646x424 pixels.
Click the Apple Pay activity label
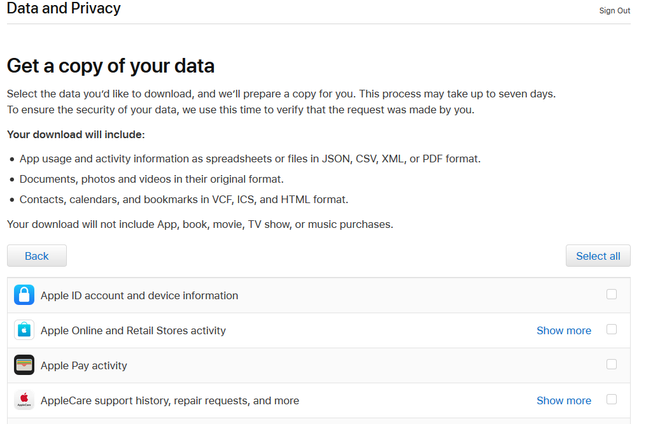click(83, 365)
